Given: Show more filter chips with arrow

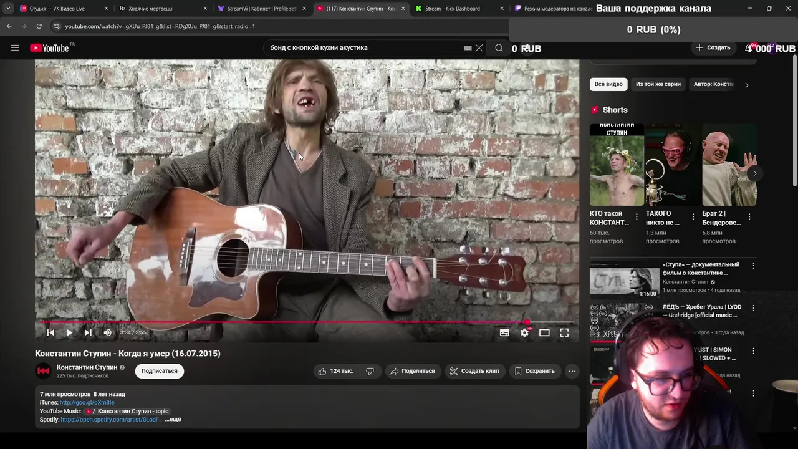Looking at the screenshot, I should (x=746, y=85).
